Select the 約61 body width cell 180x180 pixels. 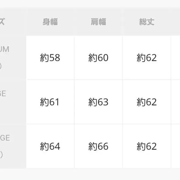pyautogui.click(x=50, y=102)
